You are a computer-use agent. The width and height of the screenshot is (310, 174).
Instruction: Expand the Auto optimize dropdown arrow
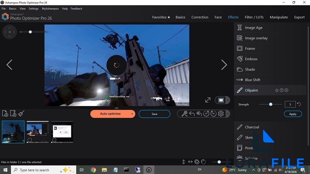coord(132,114)
